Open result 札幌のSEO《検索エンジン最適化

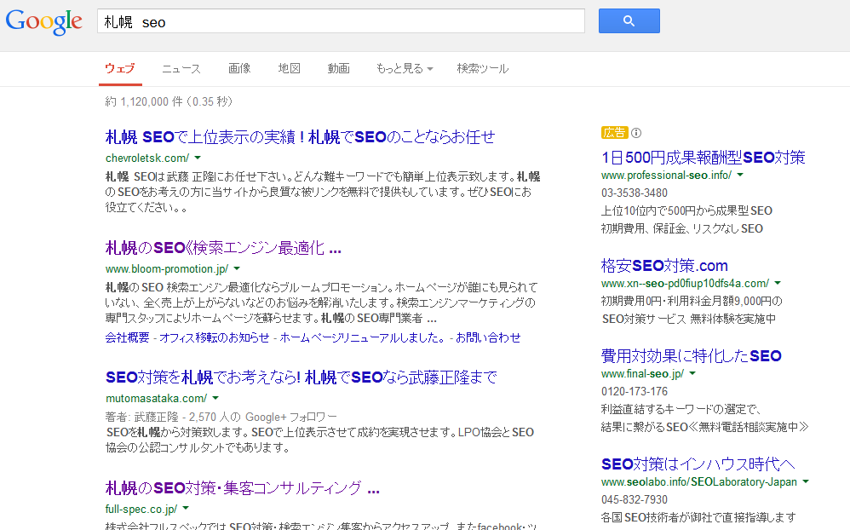pyautogui.click(x=223, y=248)
